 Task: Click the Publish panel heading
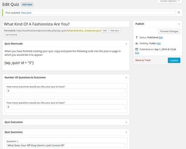[x=140, y=24]
